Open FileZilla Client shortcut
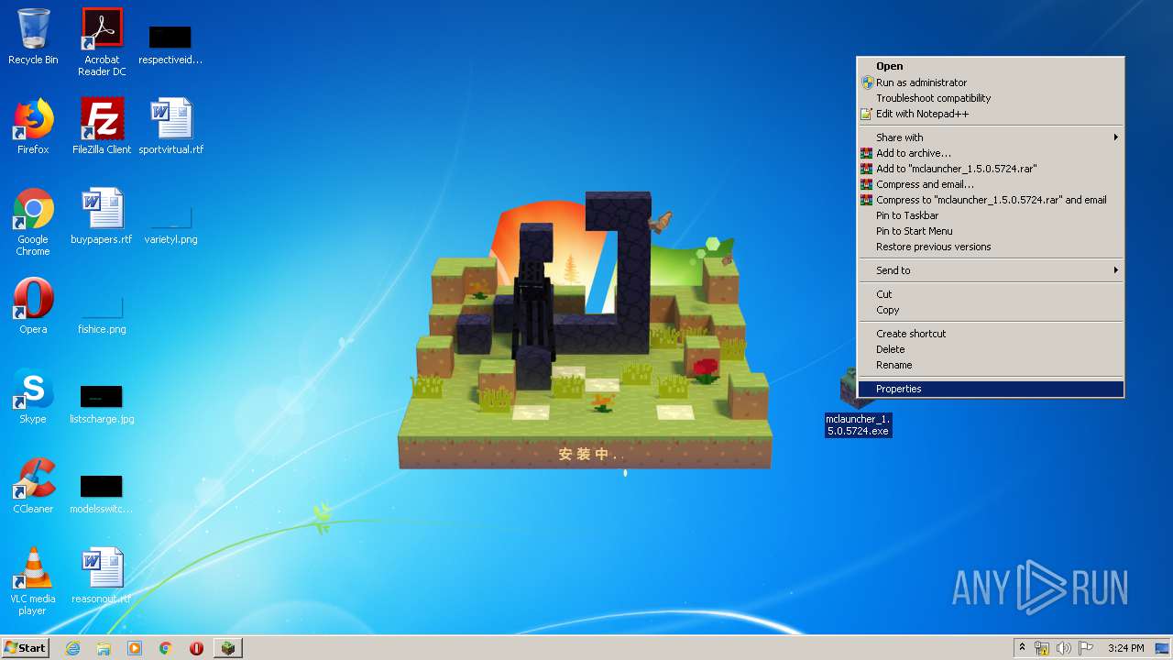This screenshot has width=1173, height=660. (102, 126)
